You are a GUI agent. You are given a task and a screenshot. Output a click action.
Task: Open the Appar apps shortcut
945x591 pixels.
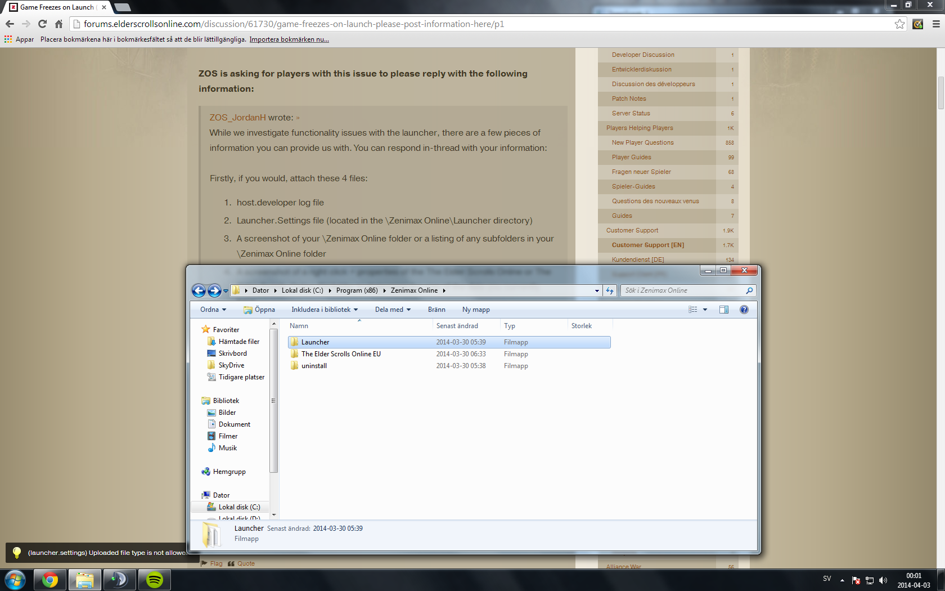[x=19, y=39]
